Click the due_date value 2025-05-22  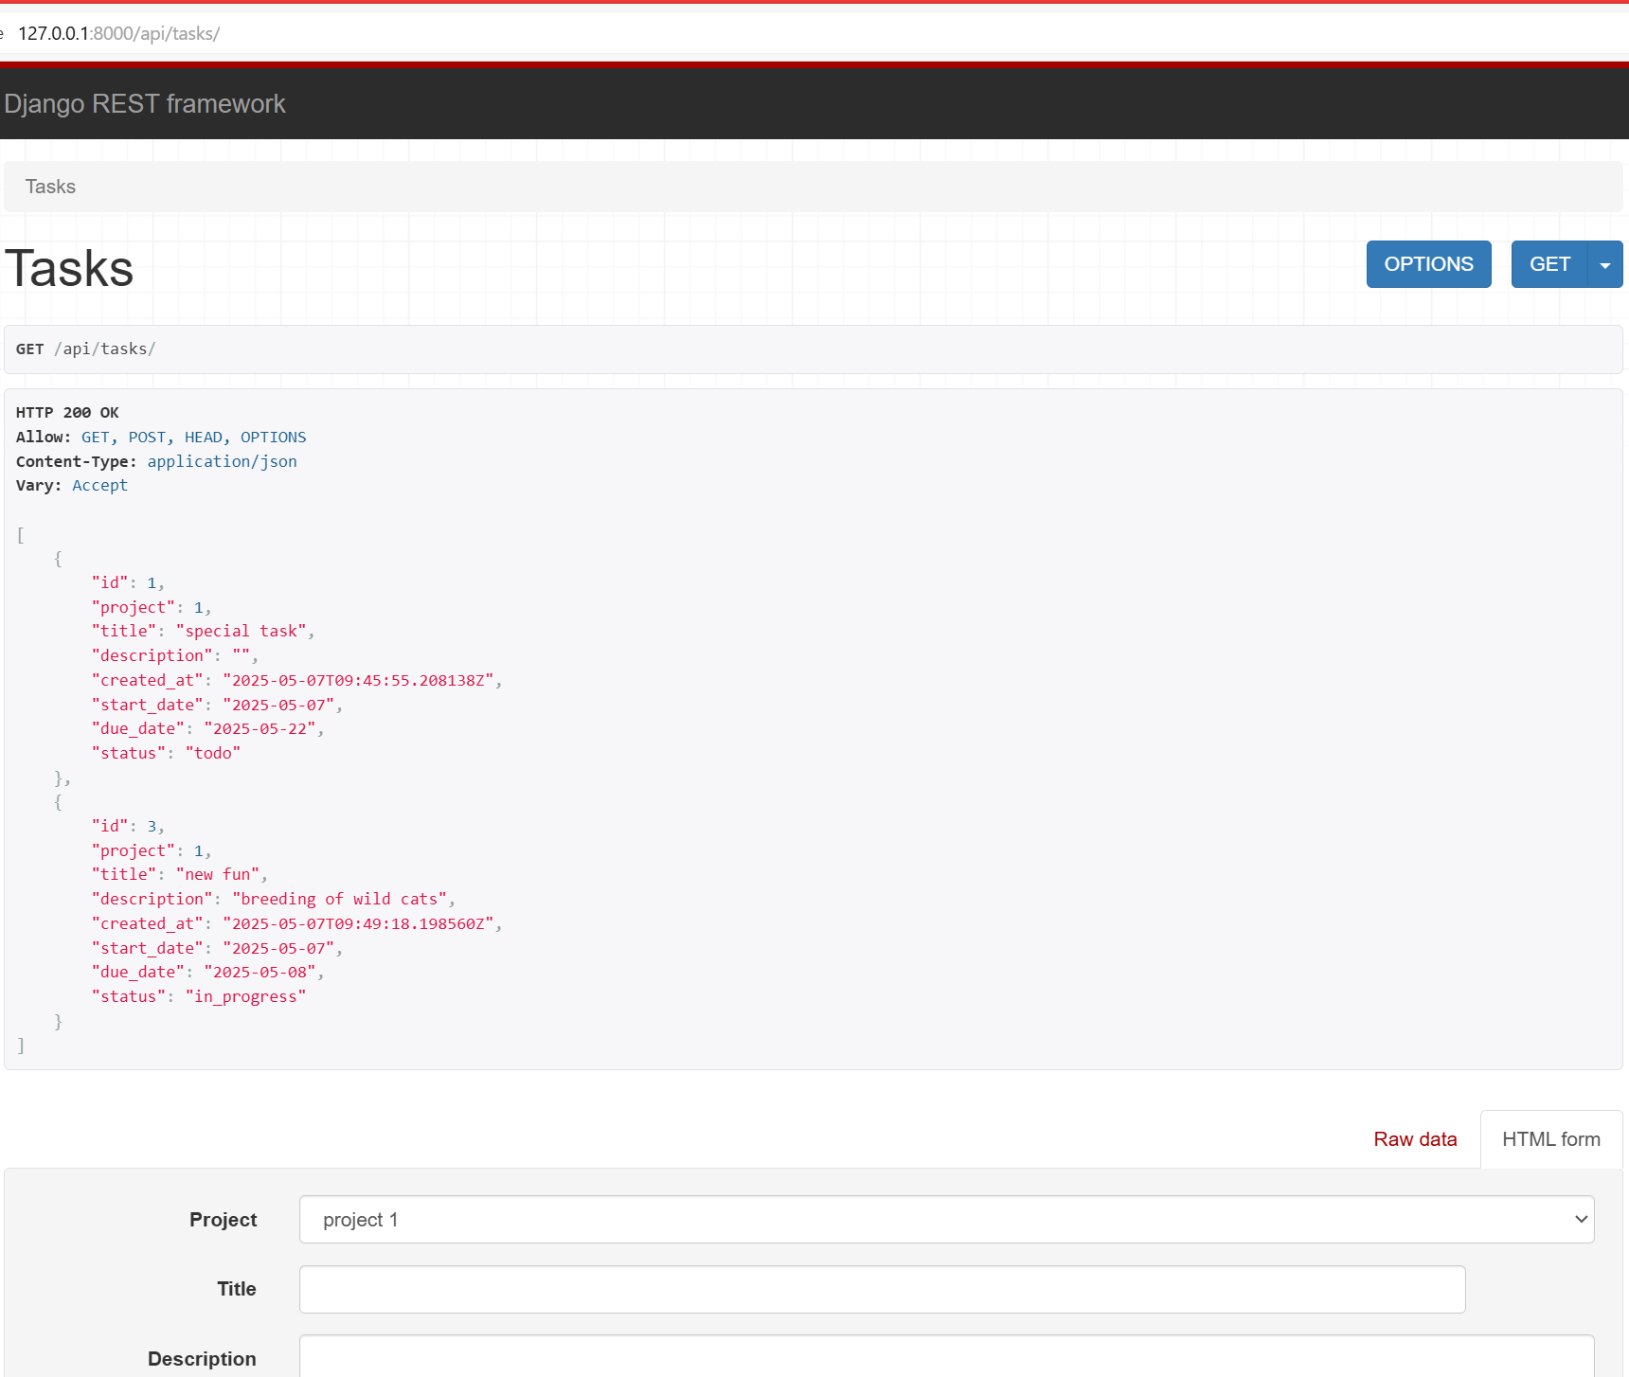click(260, 729)
